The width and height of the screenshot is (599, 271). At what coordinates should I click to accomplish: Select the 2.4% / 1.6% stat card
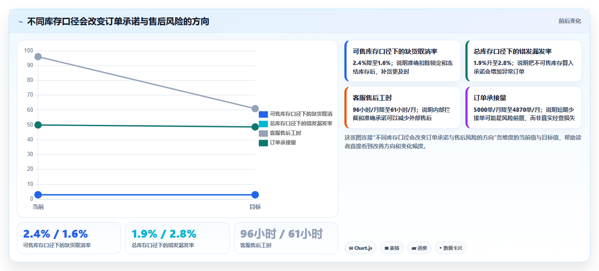69,238
